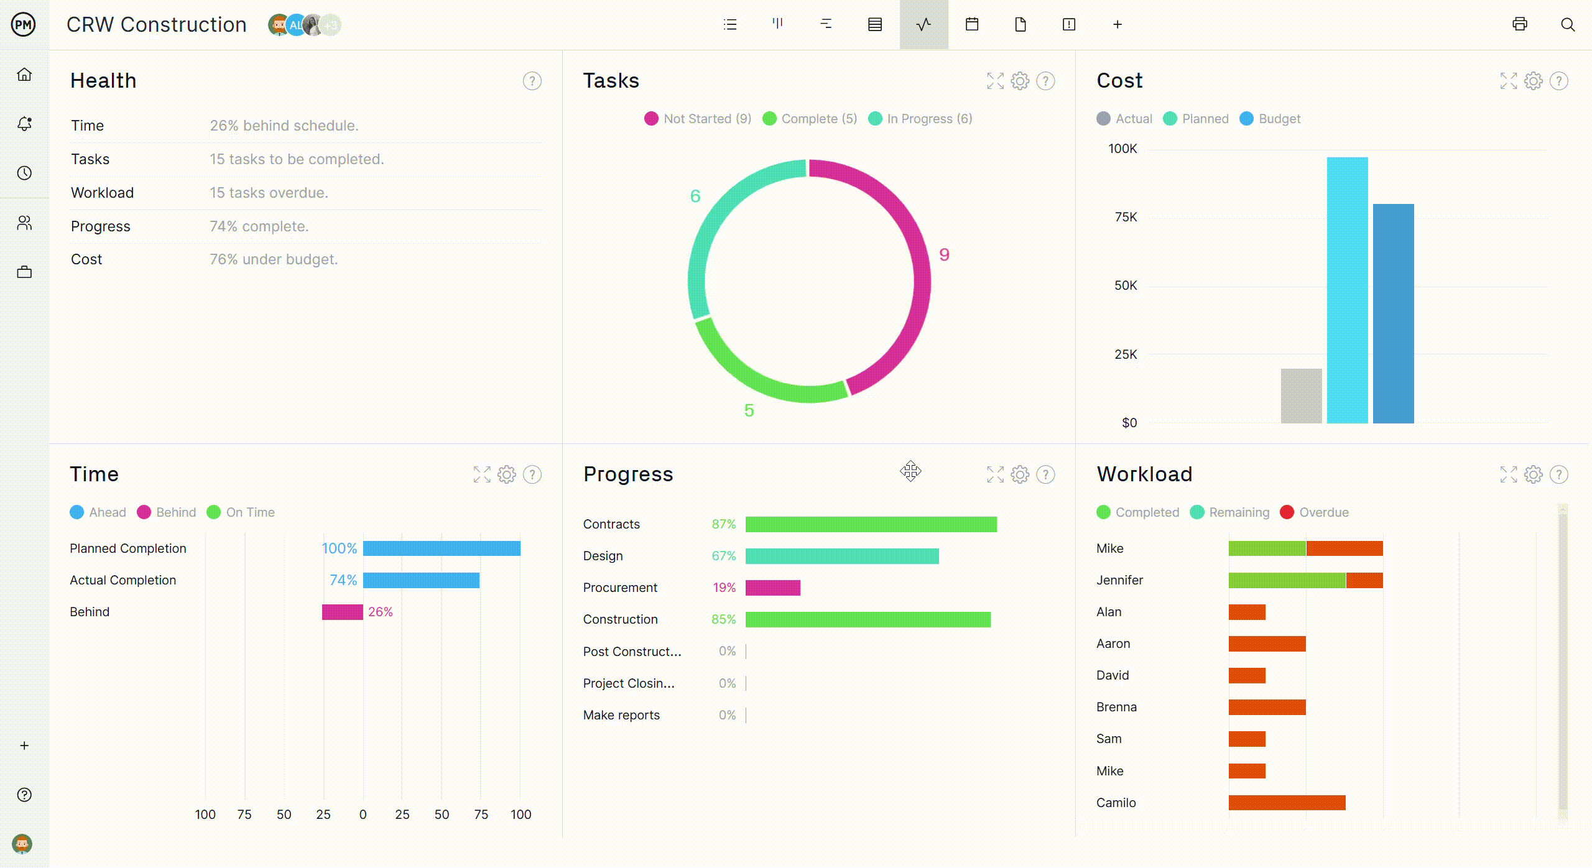Toggle Not Started (9) legend item
Screen dimensions: 1592x868
pyautogui.click(x=698, y=119)
